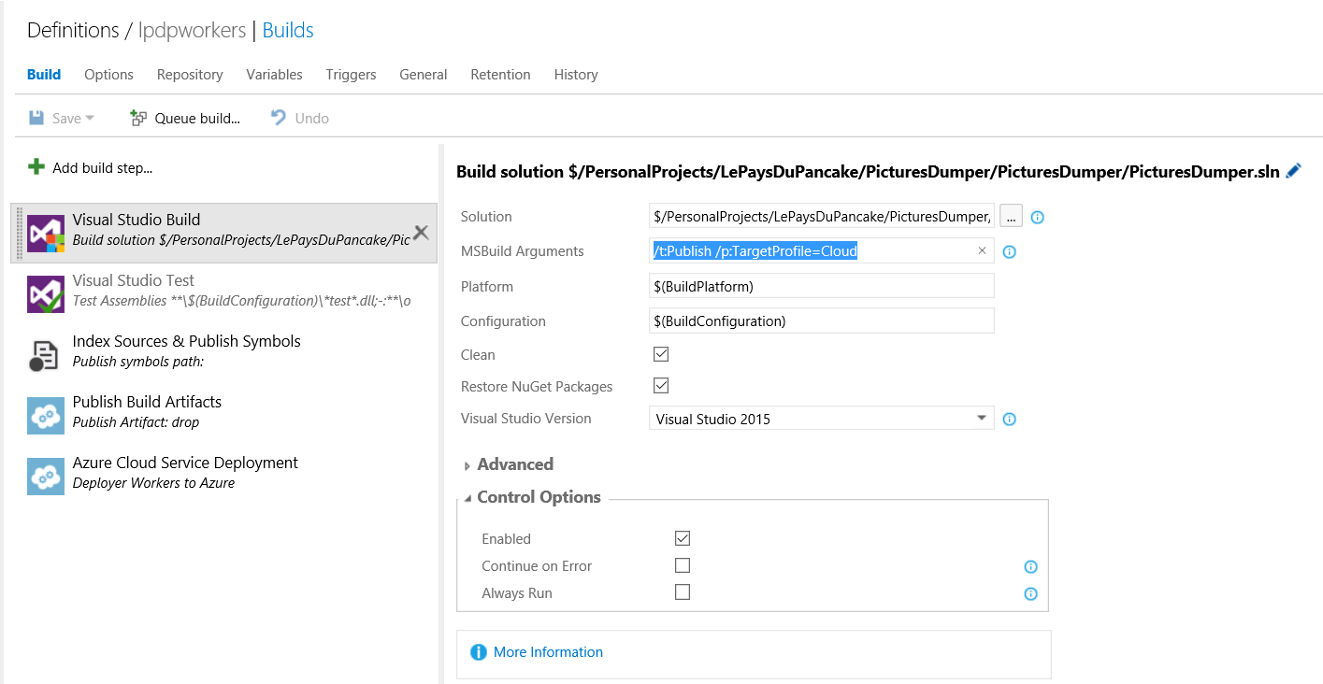The image size is (1323, 684).
Task: Click the Undo button label
Action: tap(311, 119)
